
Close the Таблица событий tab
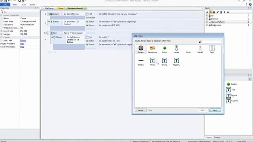point(85,8)
